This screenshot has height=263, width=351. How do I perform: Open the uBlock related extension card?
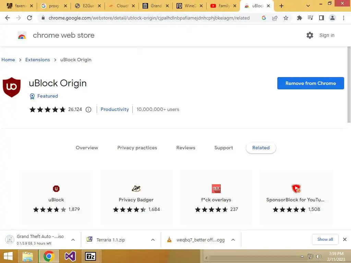(56, 197)
